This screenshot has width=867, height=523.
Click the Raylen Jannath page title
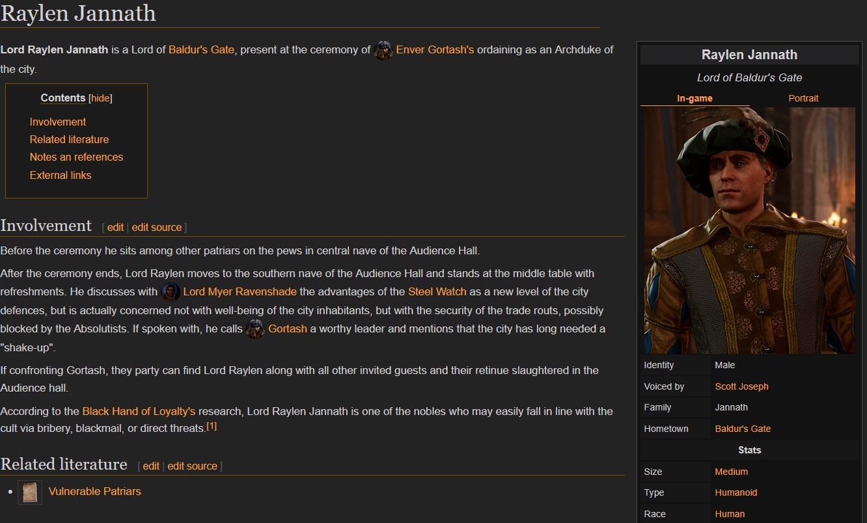click(78, 13)
